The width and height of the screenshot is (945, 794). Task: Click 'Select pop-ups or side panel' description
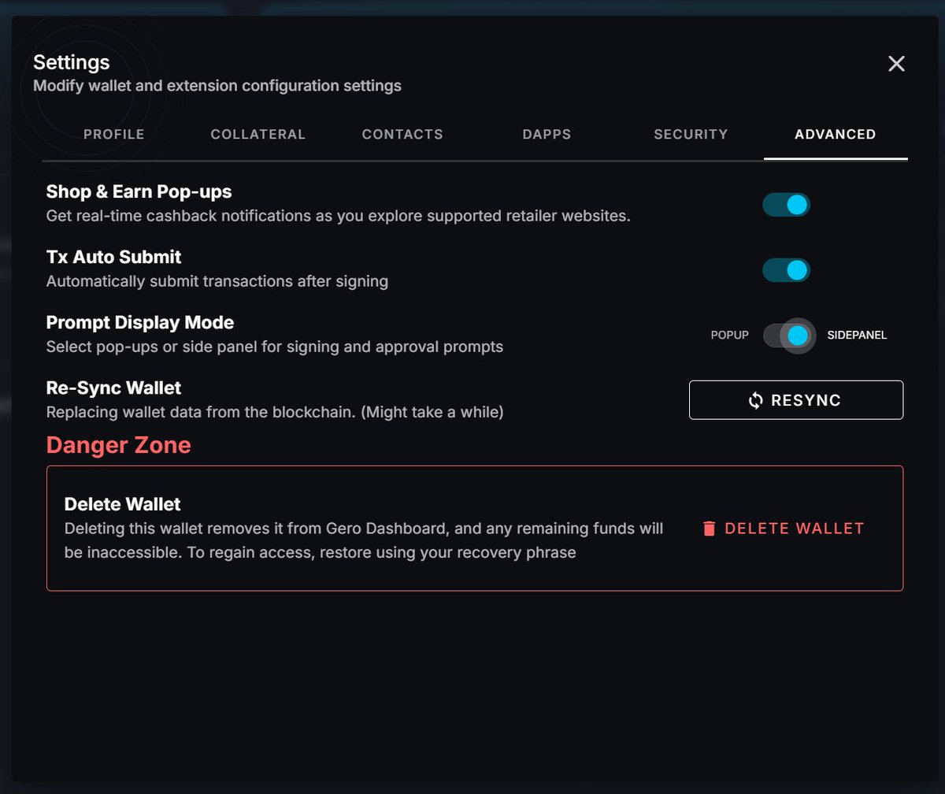click(x=275, y=347)
